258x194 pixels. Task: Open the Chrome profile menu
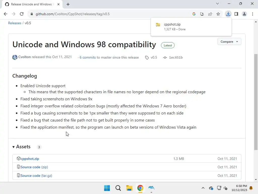244,14
